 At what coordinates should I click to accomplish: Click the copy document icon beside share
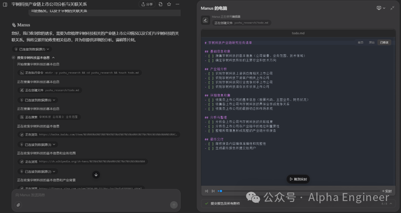[160, 4]
